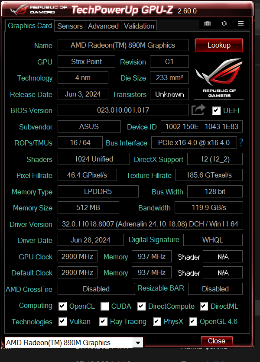Open the GPU selection dropdown arrow

138,343
